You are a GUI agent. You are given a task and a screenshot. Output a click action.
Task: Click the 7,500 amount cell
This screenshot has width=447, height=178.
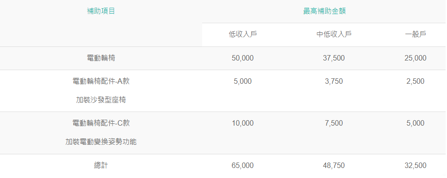[334, 123]
